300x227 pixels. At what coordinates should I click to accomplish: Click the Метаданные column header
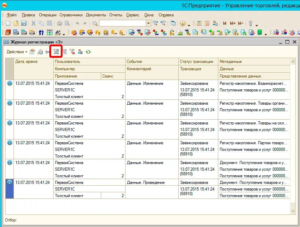coord(255,62)
